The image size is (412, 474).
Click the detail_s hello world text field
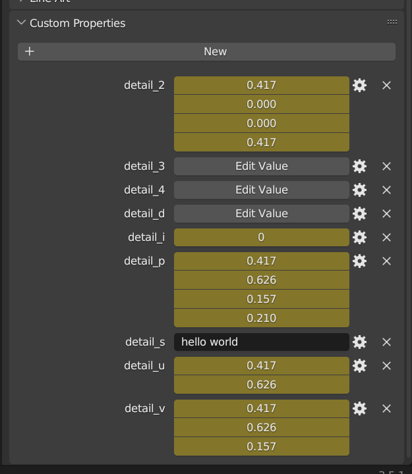[x=262, y=342]
